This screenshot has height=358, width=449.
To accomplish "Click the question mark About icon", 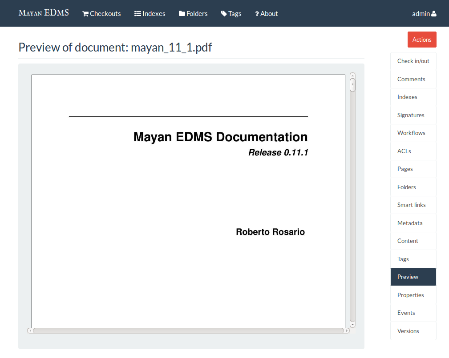I will tap(257, 14).
